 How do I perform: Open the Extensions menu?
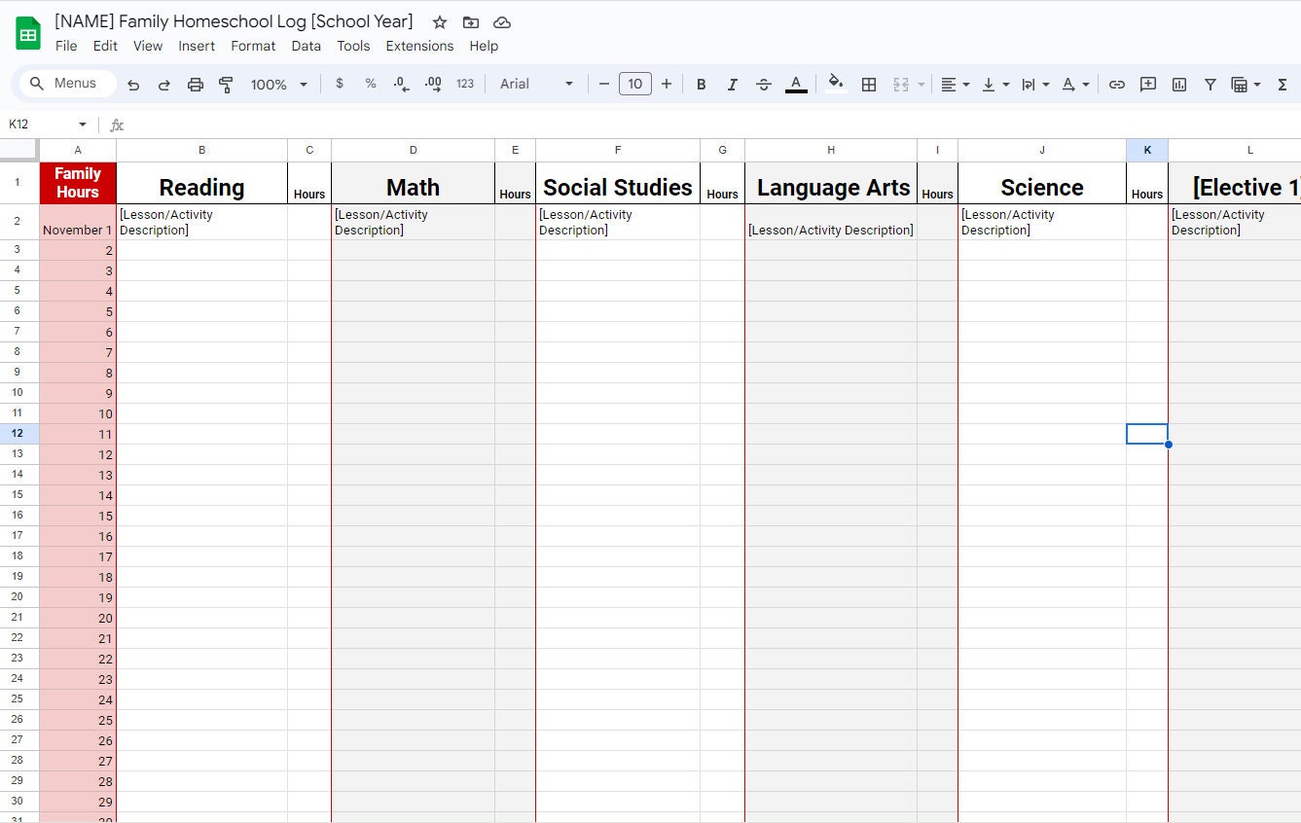[x=419, y=46]
